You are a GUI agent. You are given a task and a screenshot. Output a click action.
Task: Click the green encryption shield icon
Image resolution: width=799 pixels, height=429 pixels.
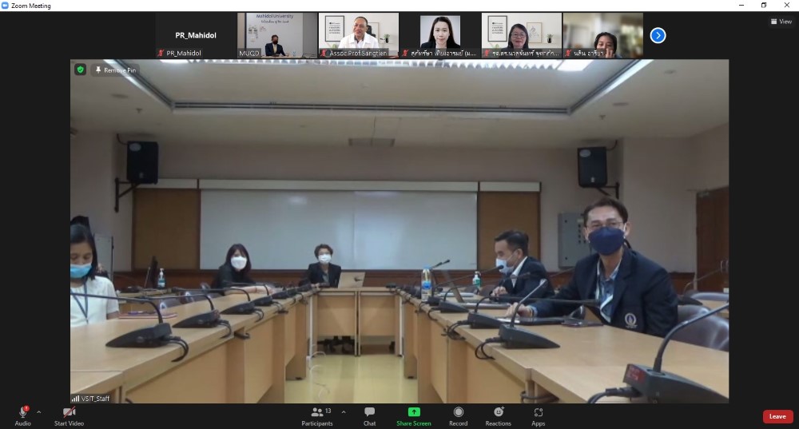click(80, 70)
